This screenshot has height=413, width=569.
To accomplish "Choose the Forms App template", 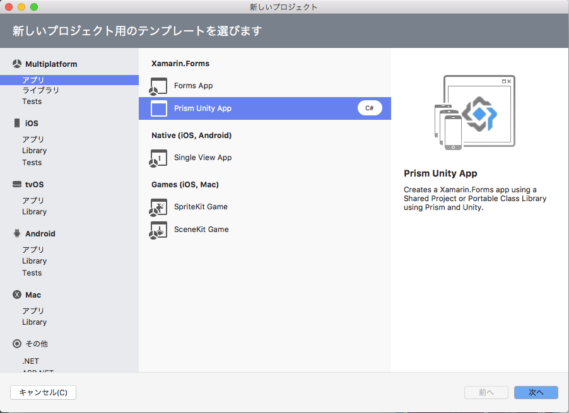I will pyautogui.click(x=265, y=86).
